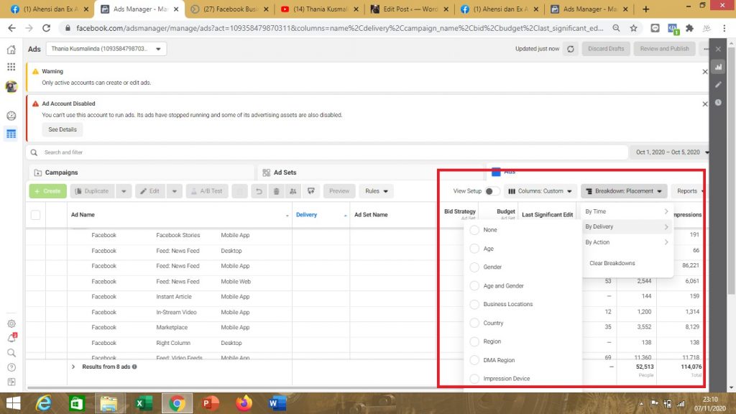Click the refresh icon beside Updated just now
The width and height of the screenshot is (736, 414).
pyautogui.click(x=571, y=49)
